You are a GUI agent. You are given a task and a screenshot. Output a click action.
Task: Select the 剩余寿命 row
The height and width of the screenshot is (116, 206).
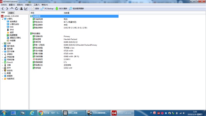click(74, 28)
